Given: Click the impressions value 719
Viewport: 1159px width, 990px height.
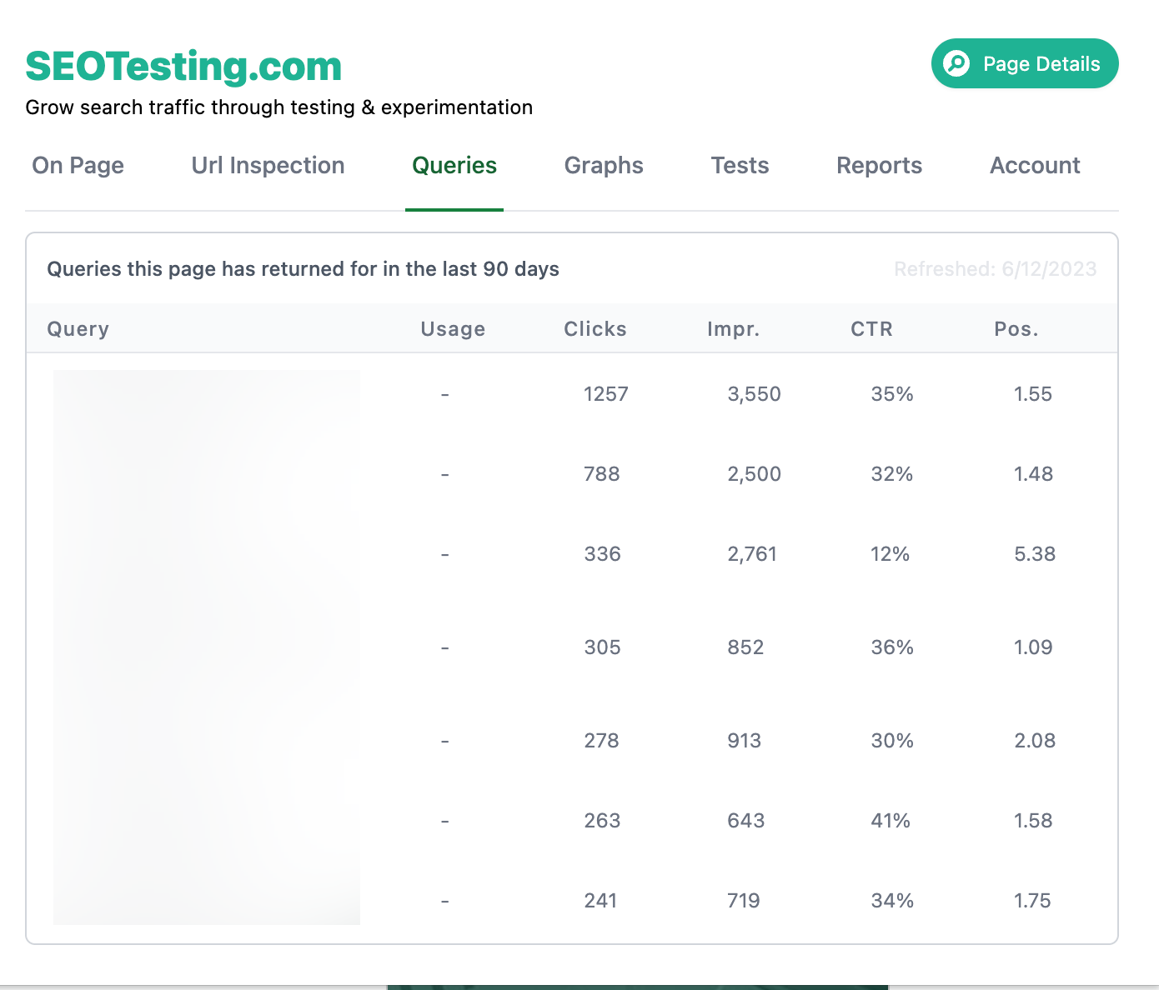Looking at the screenshot, I should [744, 901].
